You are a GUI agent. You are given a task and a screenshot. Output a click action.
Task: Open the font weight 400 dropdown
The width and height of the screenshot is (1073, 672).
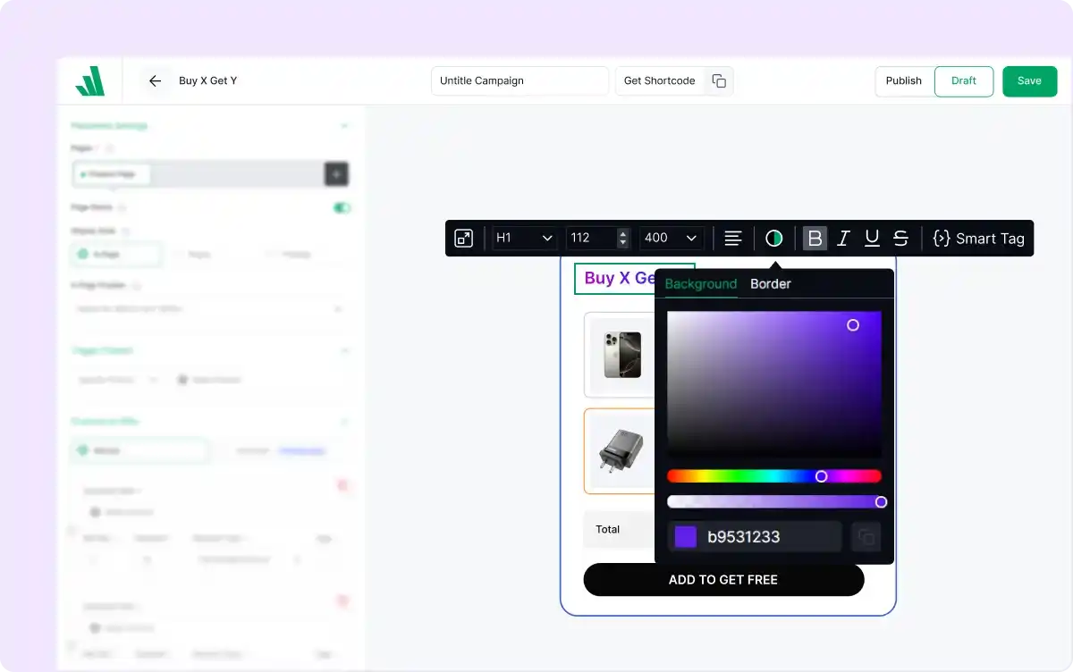tap(670, 238)
